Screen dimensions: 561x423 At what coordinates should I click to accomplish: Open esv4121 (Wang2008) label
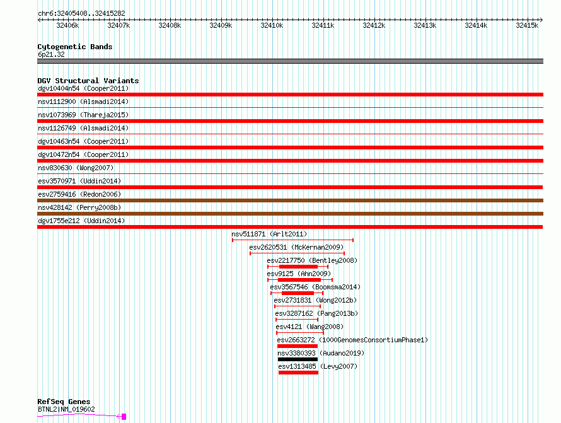pos(309,327)
